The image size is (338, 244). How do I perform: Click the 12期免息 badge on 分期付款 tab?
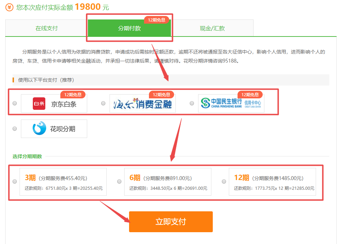point(156,20)
